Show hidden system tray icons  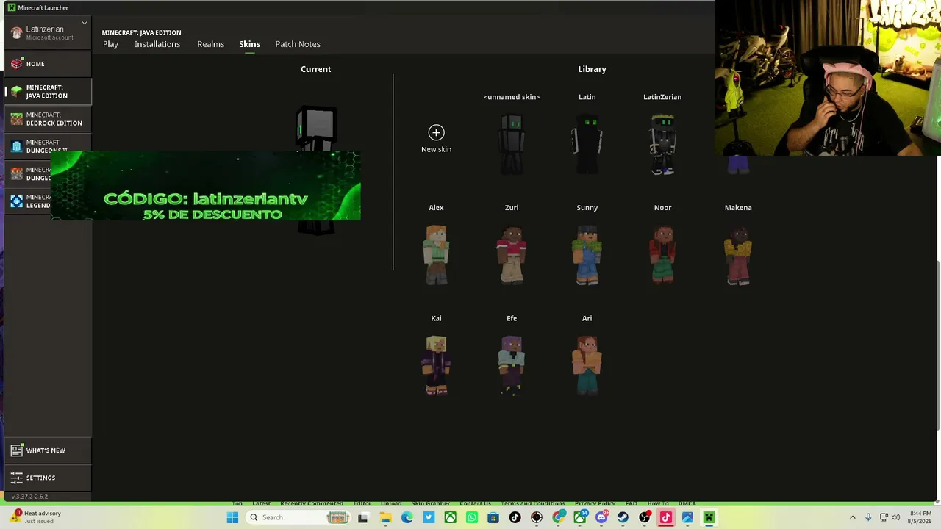[x=853, y=517]
